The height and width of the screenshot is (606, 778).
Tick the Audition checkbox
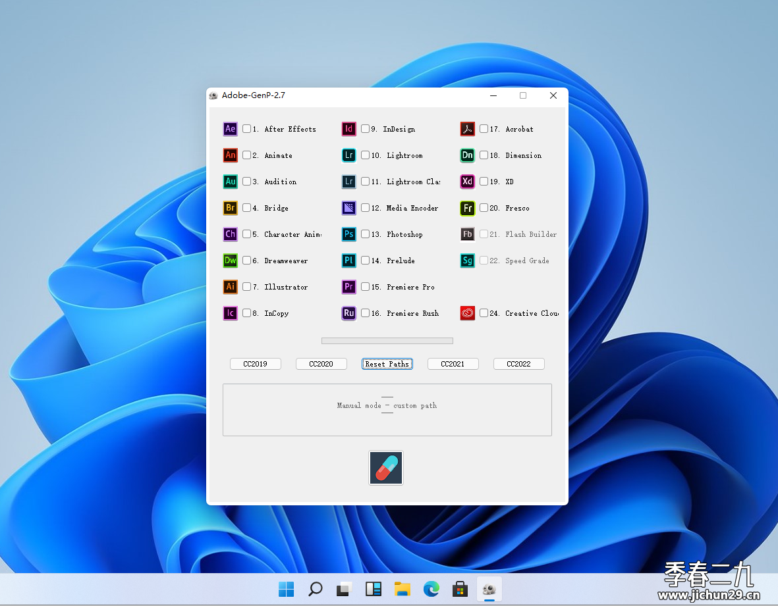[246, 182]
